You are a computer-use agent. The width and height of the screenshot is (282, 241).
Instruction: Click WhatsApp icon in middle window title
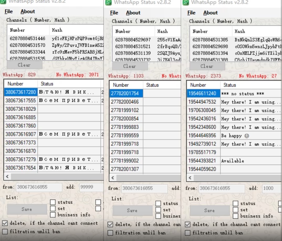pyautogui.click(x=108, y=3)
